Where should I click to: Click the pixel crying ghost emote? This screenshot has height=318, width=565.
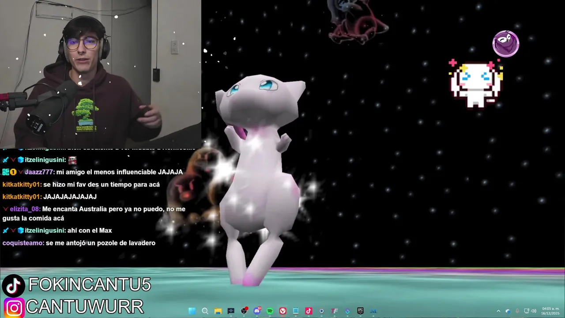[475, 83]
